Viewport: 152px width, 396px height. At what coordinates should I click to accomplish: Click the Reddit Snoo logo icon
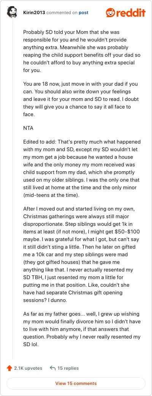(110, 13)
